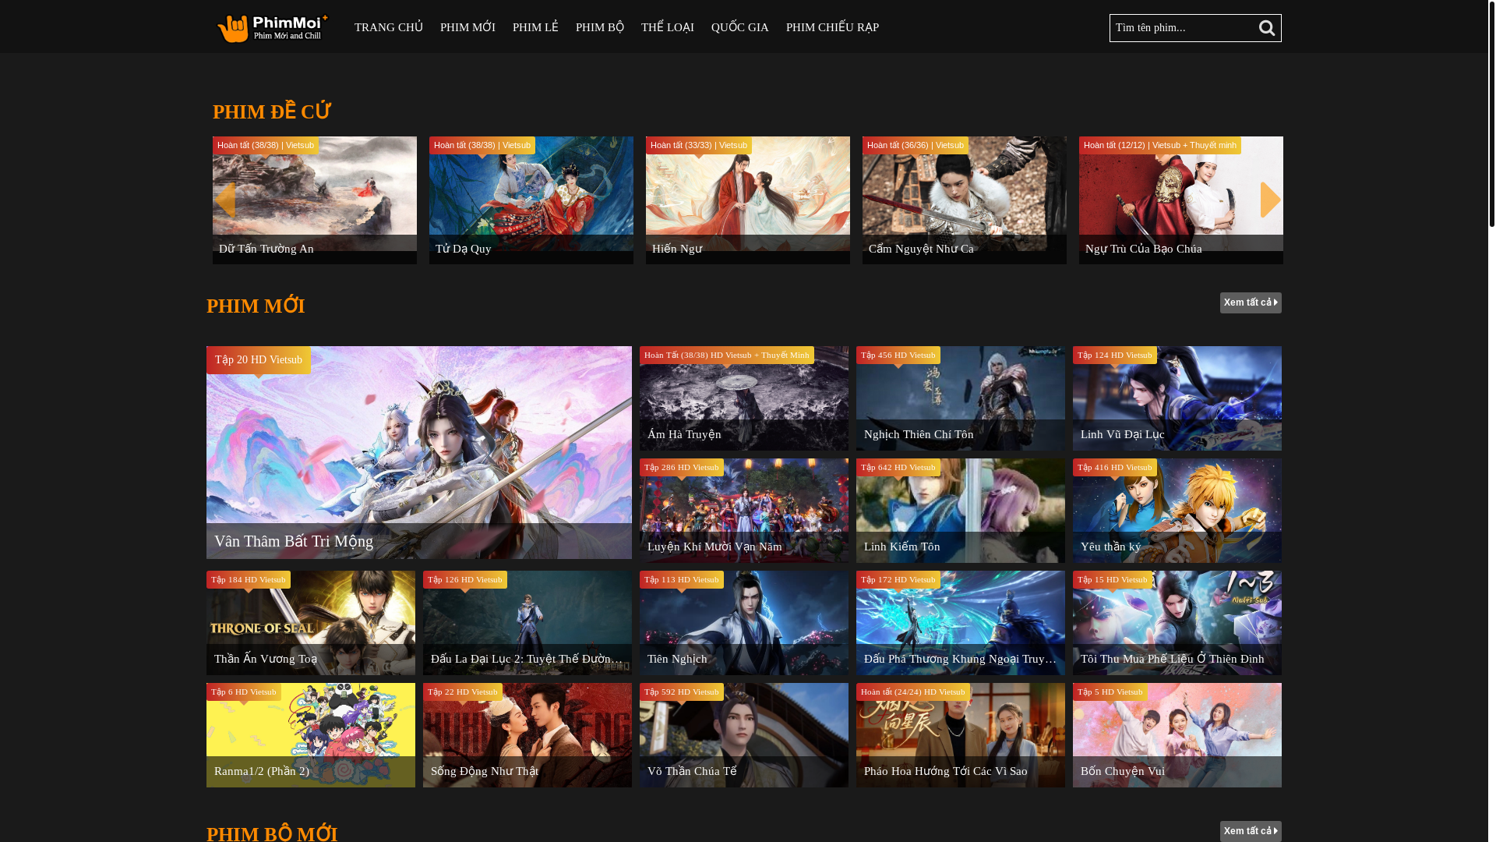The height and width of the screenshot is (842, 1496).
Task: Open Tử Dạ Quy thumbnail
Action: [531, 200]
